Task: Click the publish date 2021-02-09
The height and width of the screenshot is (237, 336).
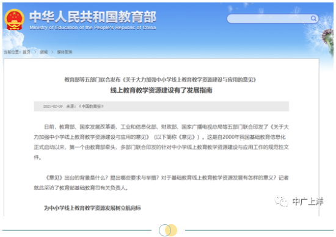Action: point(53,106)
